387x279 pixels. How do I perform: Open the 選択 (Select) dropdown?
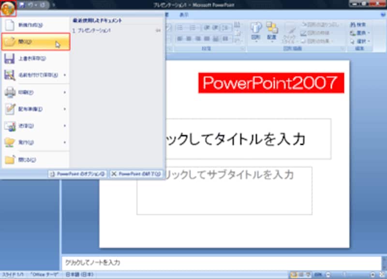(x=359, y=42)
